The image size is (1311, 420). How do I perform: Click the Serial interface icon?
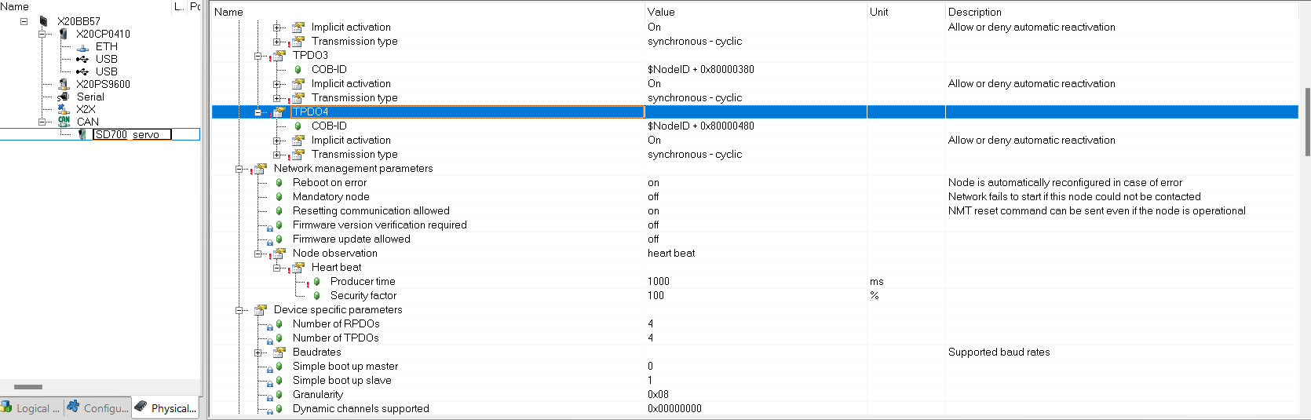pyautogui.click(x=64, y=97)
